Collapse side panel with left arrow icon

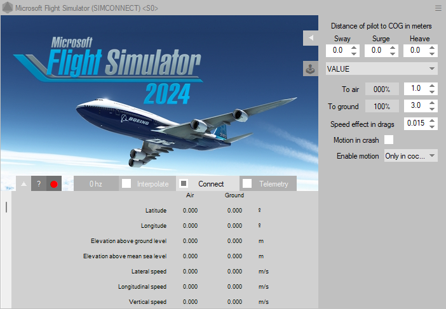point(311,38)
